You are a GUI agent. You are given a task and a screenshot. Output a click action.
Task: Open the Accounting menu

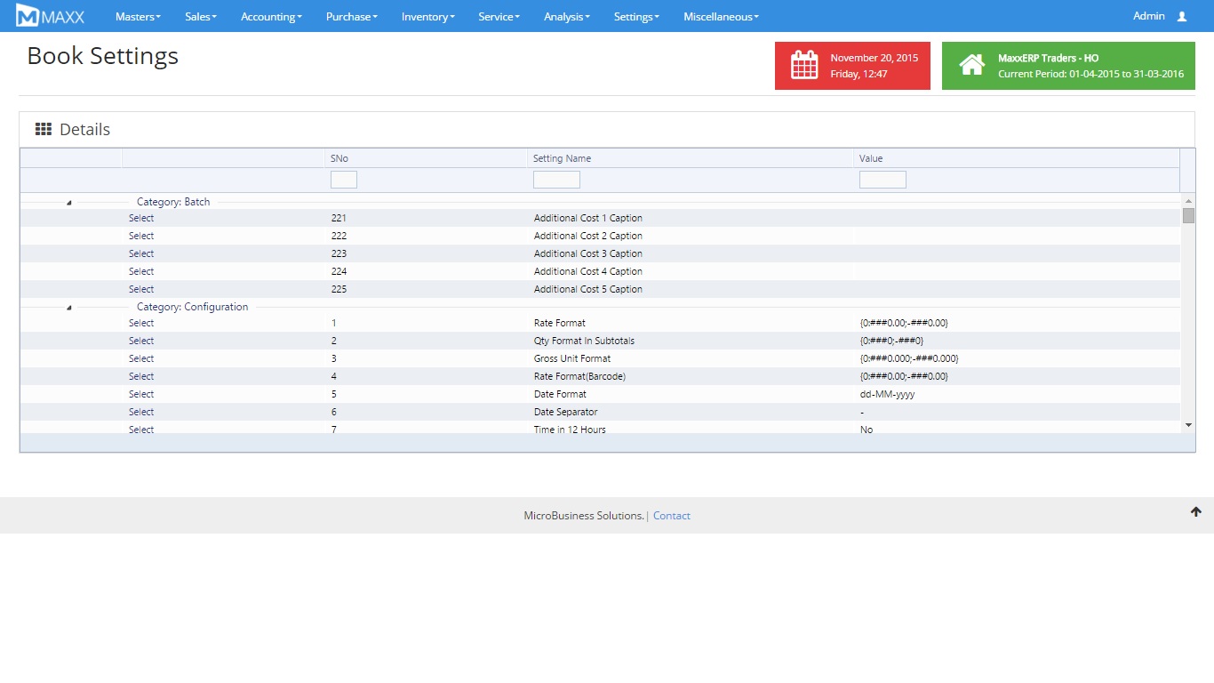(x=271, y=17)
